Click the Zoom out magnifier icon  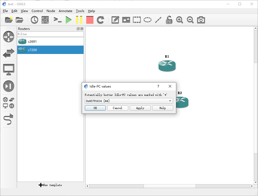[190, 20]
